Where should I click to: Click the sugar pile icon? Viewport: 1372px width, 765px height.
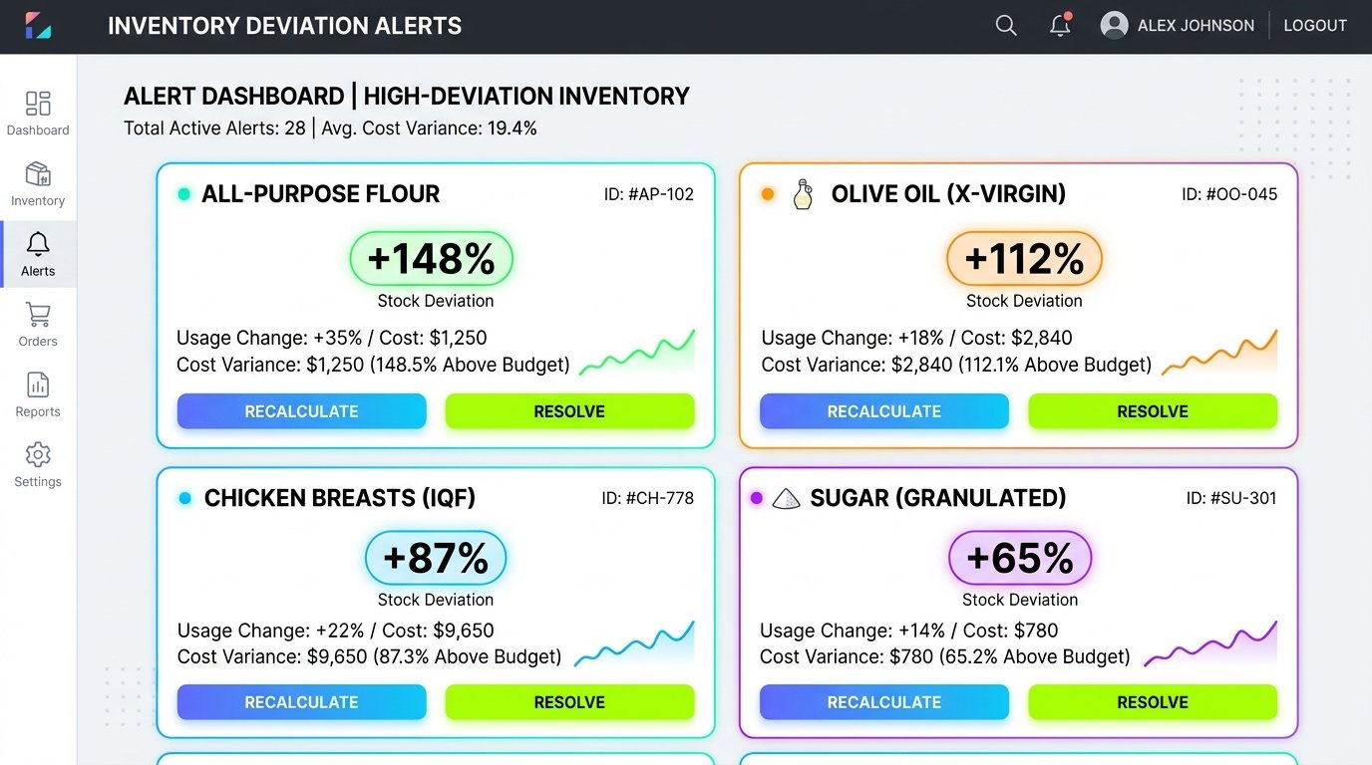pos(787,498)
